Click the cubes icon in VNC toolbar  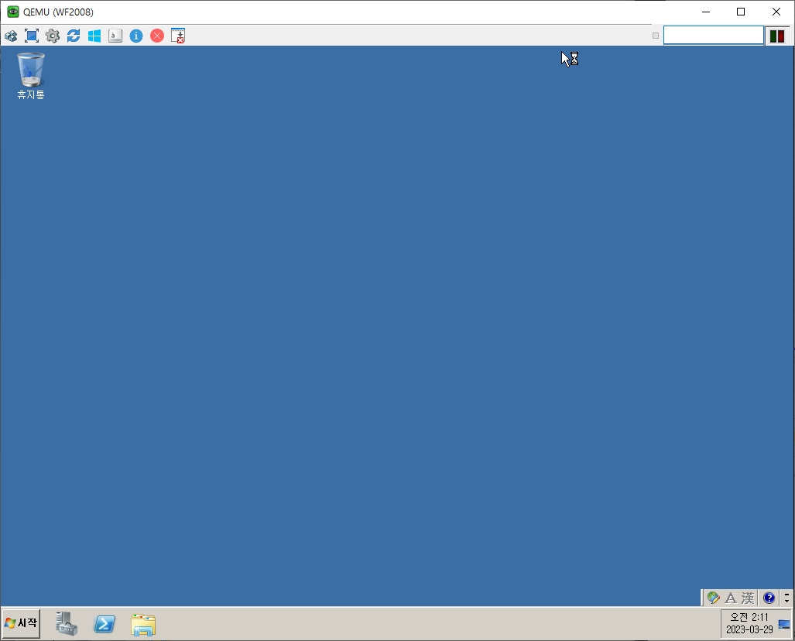(x=11, y=36)
